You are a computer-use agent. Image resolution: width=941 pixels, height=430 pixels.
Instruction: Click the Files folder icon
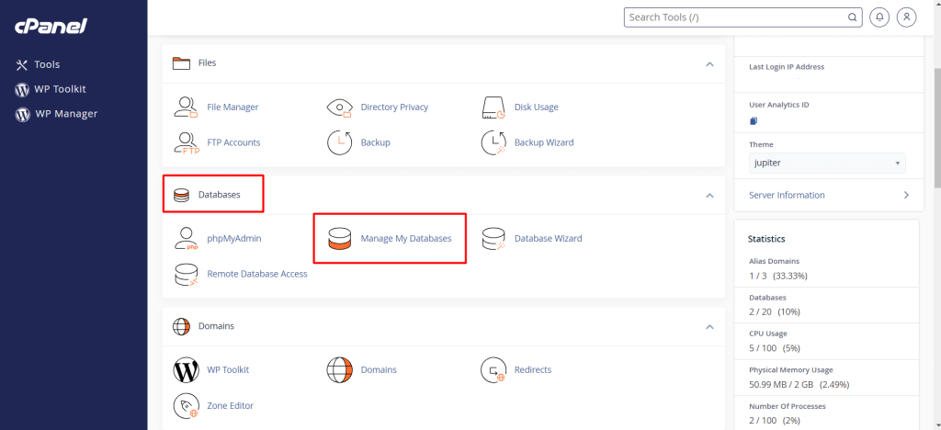pos(181,63)
